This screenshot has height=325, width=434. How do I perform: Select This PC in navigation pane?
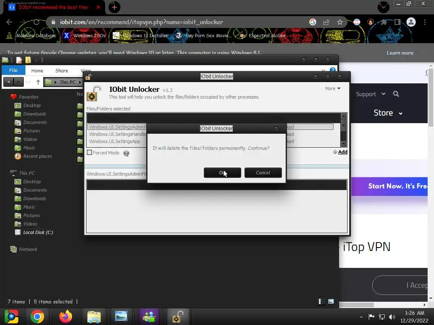[x=27, y=173]
